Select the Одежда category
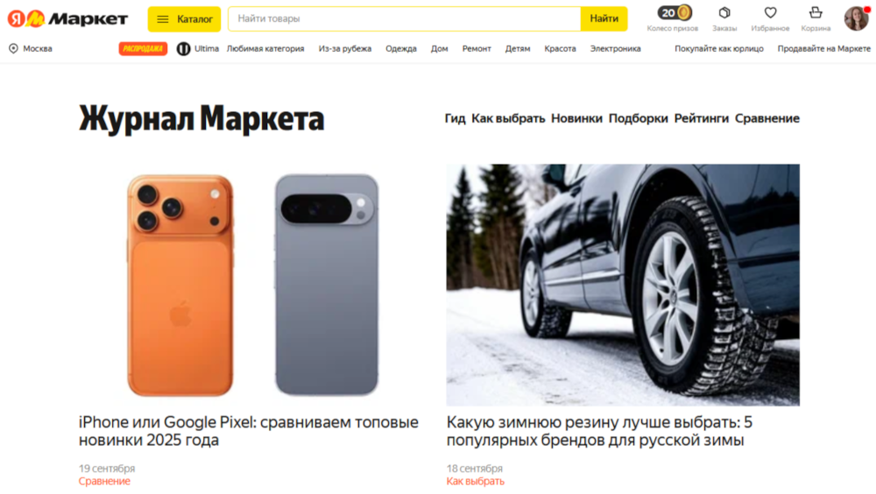This screenshot has width=876, height=494. click(401, 49)
